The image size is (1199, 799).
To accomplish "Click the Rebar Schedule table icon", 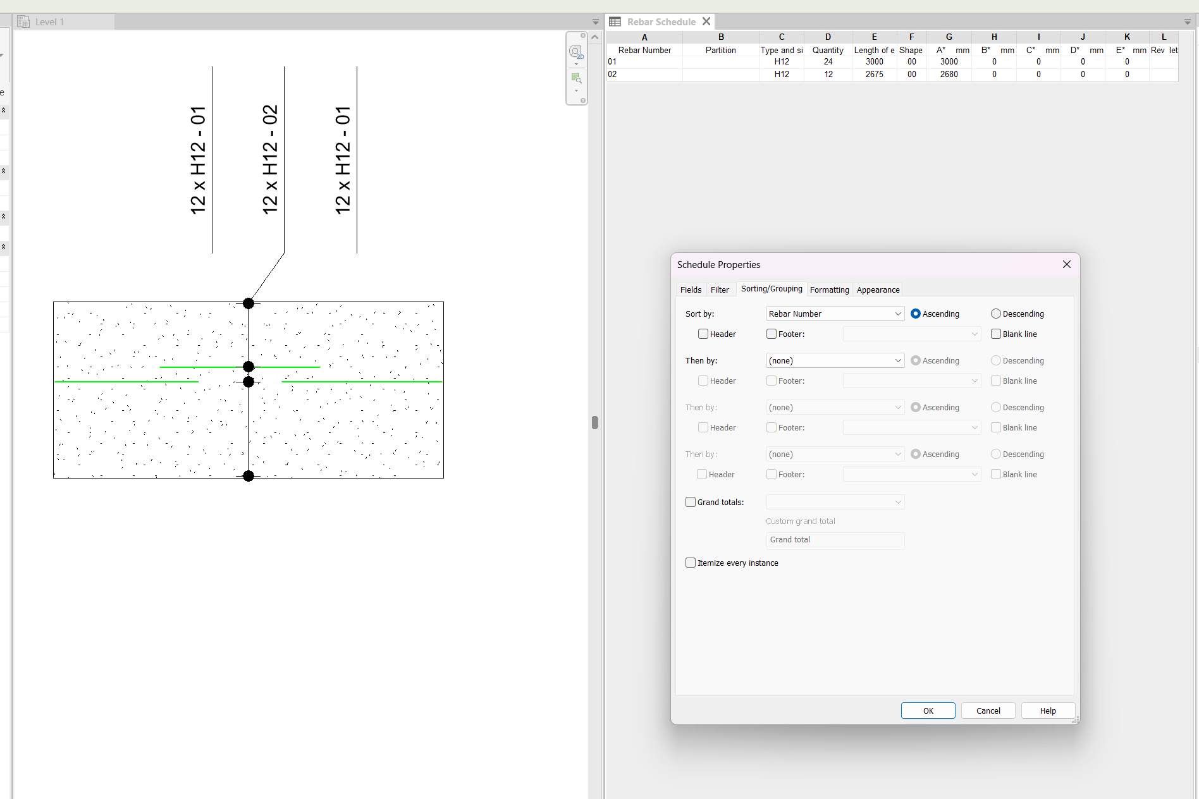I will pyautogui.click(x=614, y=21).
